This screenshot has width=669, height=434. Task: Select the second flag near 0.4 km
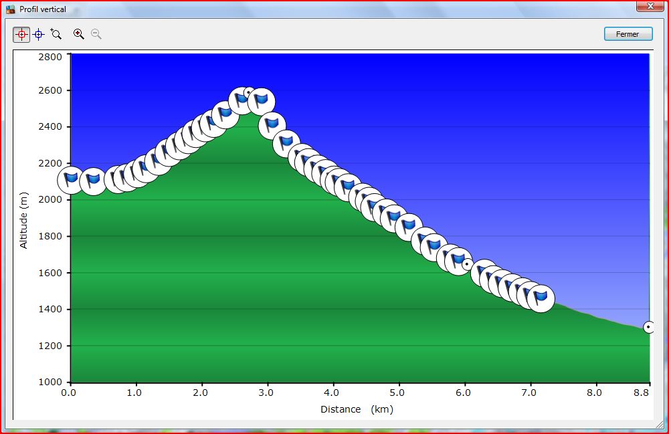coord(93,181)
